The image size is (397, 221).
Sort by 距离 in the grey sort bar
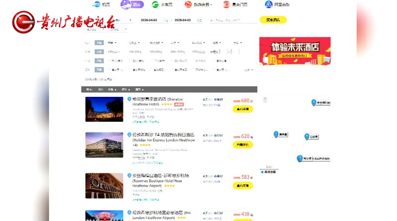coord(139,89)
